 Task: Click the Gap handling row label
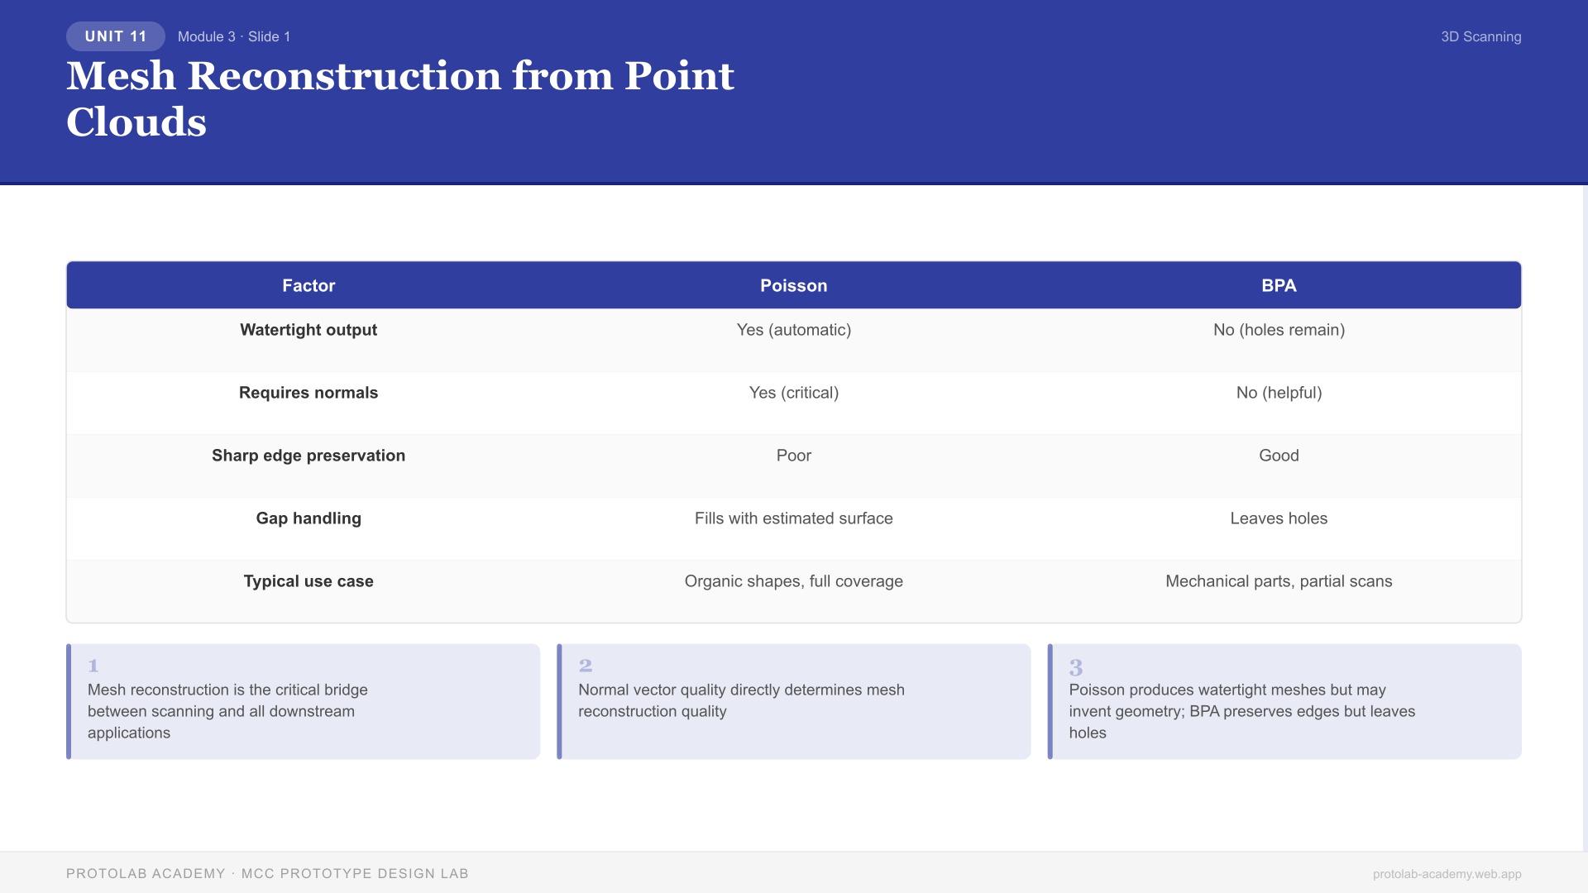point(309,518)
